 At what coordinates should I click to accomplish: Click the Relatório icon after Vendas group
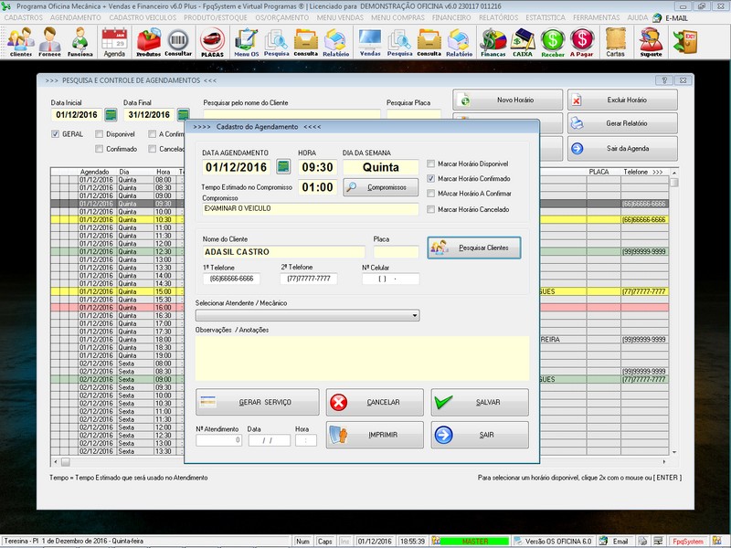[x=460, y=42]
